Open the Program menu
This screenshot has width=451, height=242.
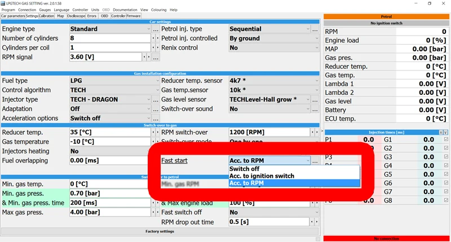8,10
